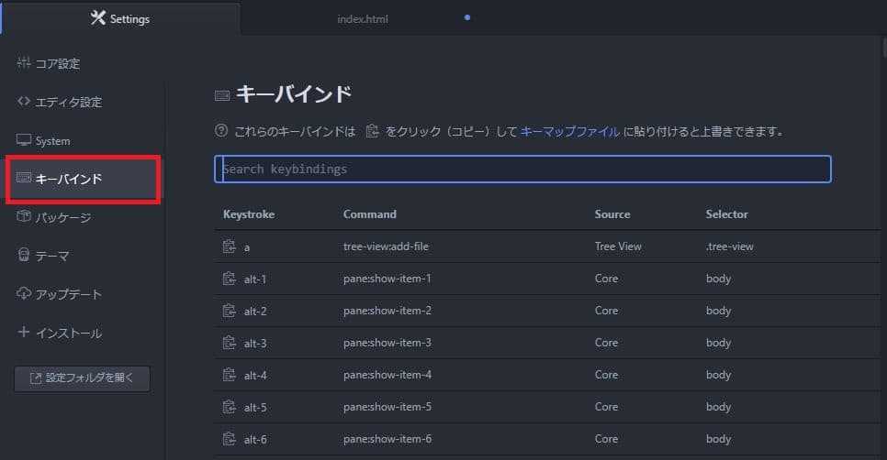This screenshot has height=460, width=887.
Task: Focus the Search keybindings field
Action: [x=522, y=169]
